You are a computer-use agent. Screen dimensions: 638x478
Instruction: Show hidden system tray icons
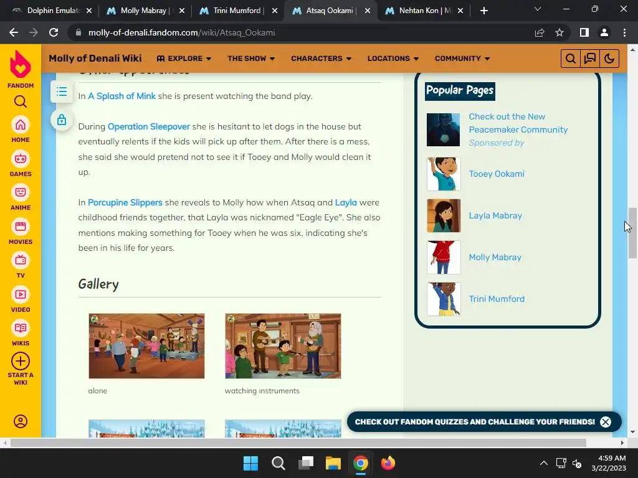pos(543,463)
